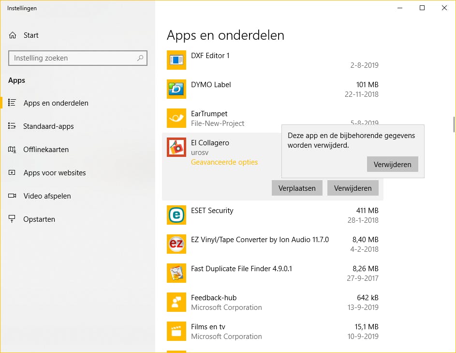Select EZ Vinyl/Tape Converter entry name

point(260,240)
